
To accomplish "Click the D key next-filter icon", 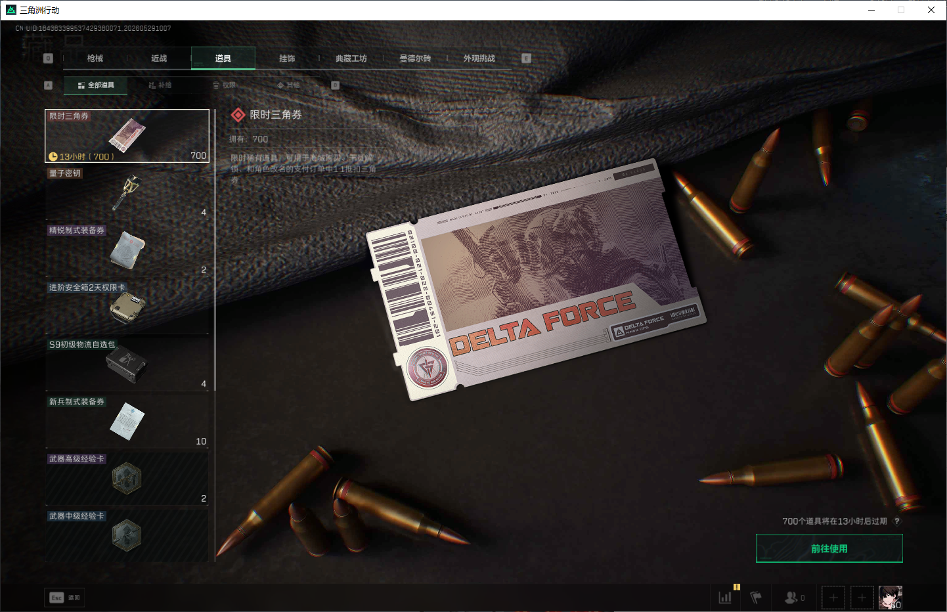I will (335, 85).
